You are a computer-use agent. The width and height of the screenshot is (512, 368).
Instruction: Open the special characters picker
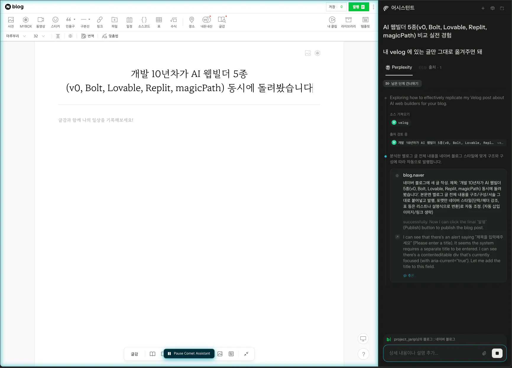point(70,36)
